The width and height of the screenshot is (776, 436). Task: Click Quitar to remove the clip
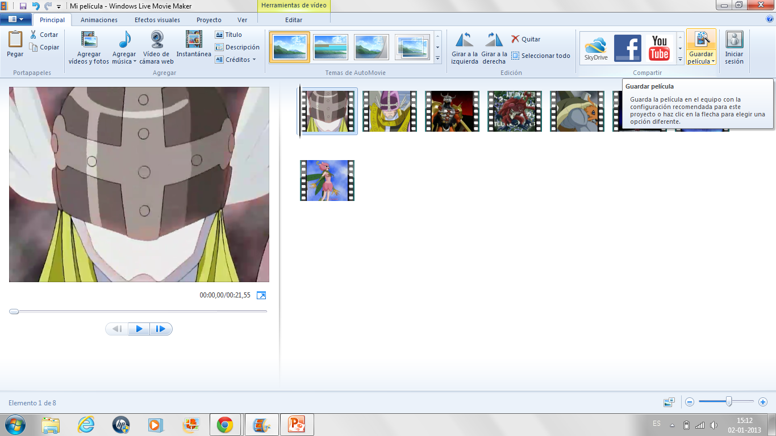(x=526, y=39)
